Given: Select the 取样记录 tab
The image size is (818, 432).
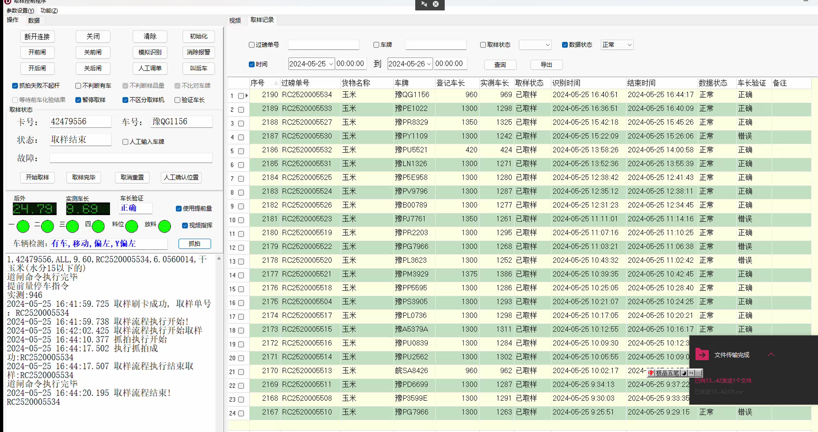Looking at the screenshot, I should (x=262, y=20).
